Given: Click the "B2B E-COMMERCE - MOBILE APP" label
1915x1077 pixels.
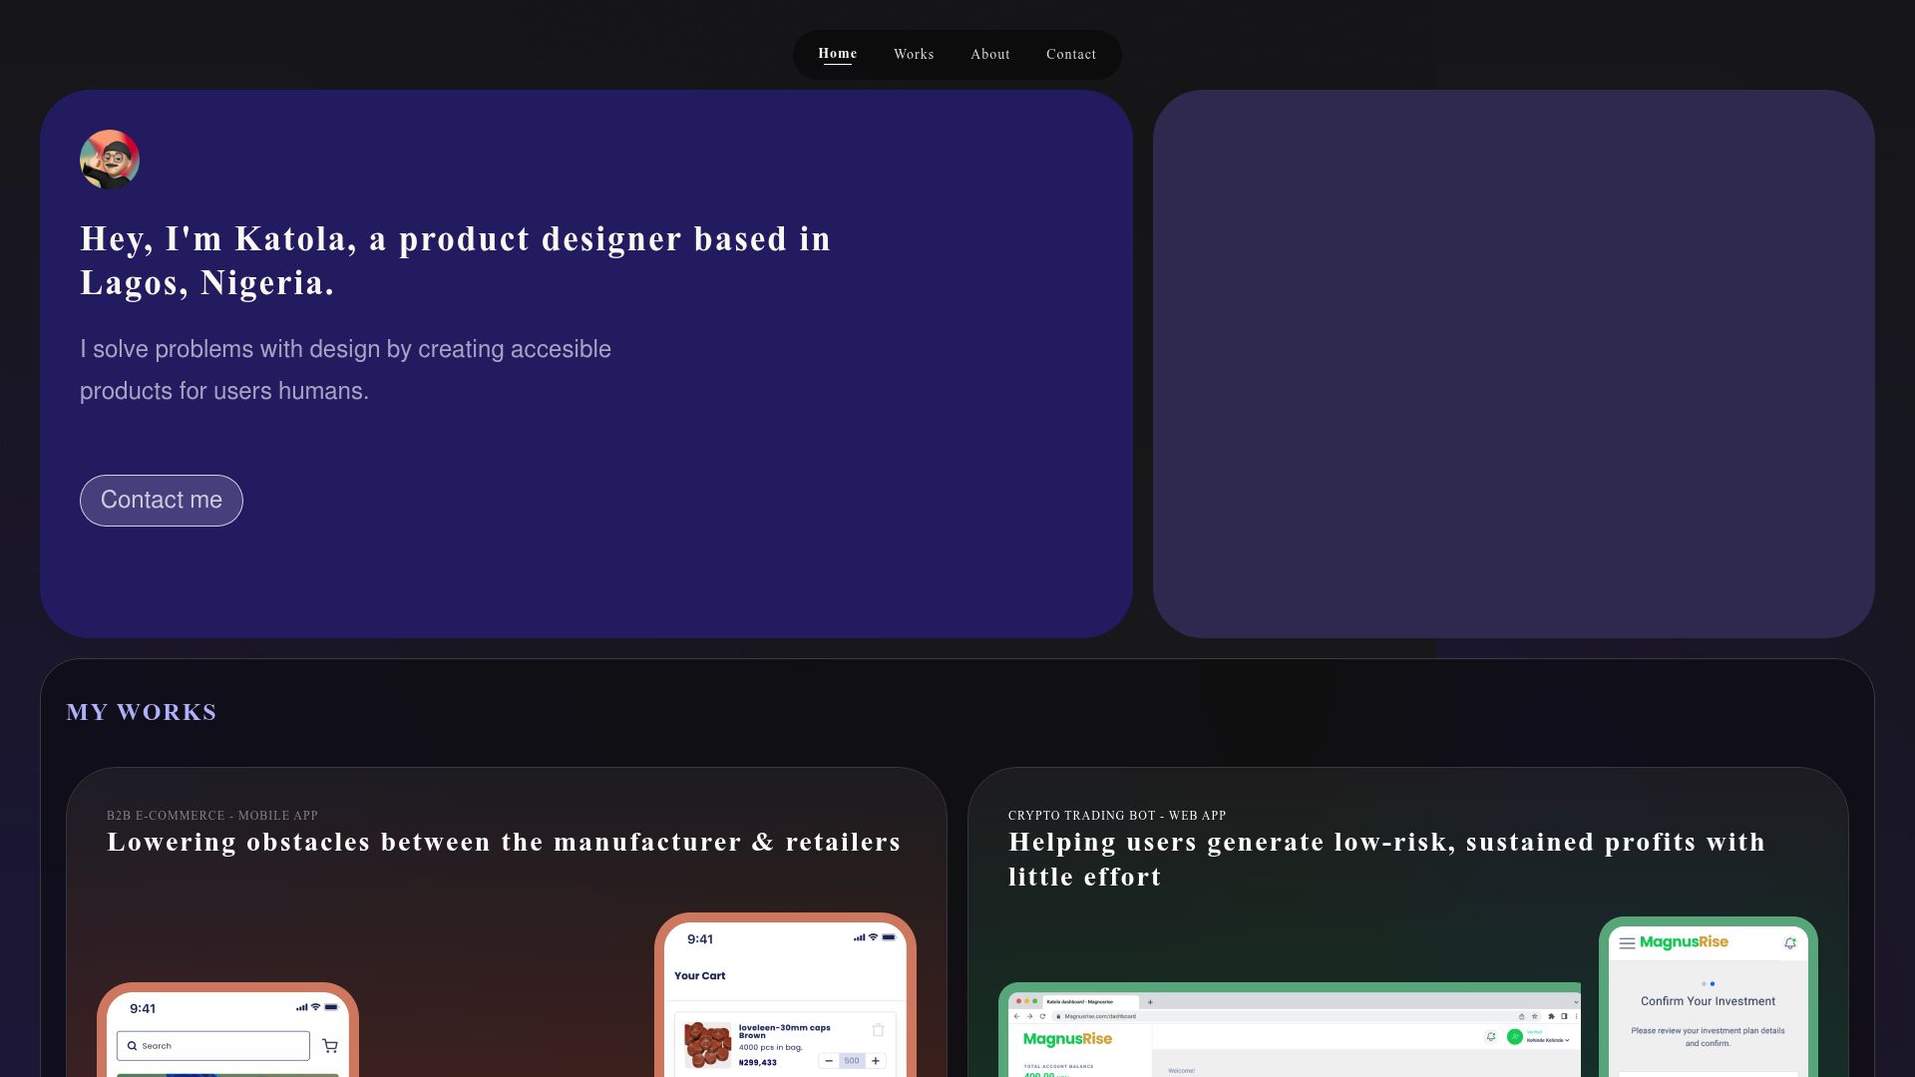Looking at the screenshot, I should click(212, 816).
